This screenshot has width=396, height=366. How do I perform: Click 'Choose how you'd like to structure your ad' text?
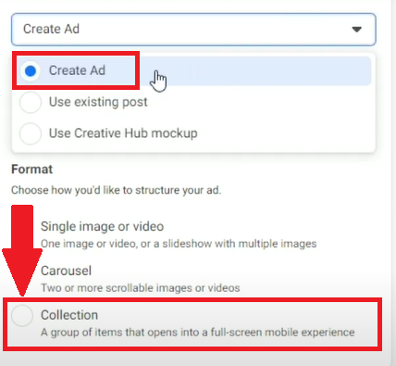116,190
